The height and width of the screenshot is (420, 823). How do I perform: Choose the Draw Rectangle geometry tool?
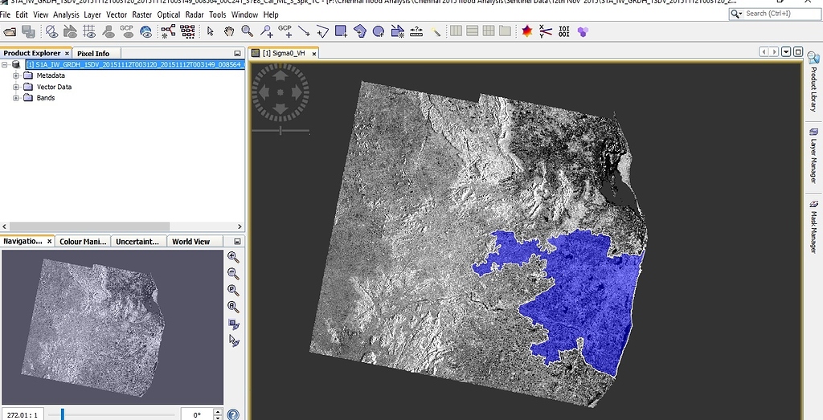pyautogui.click(x=341, y=31)
